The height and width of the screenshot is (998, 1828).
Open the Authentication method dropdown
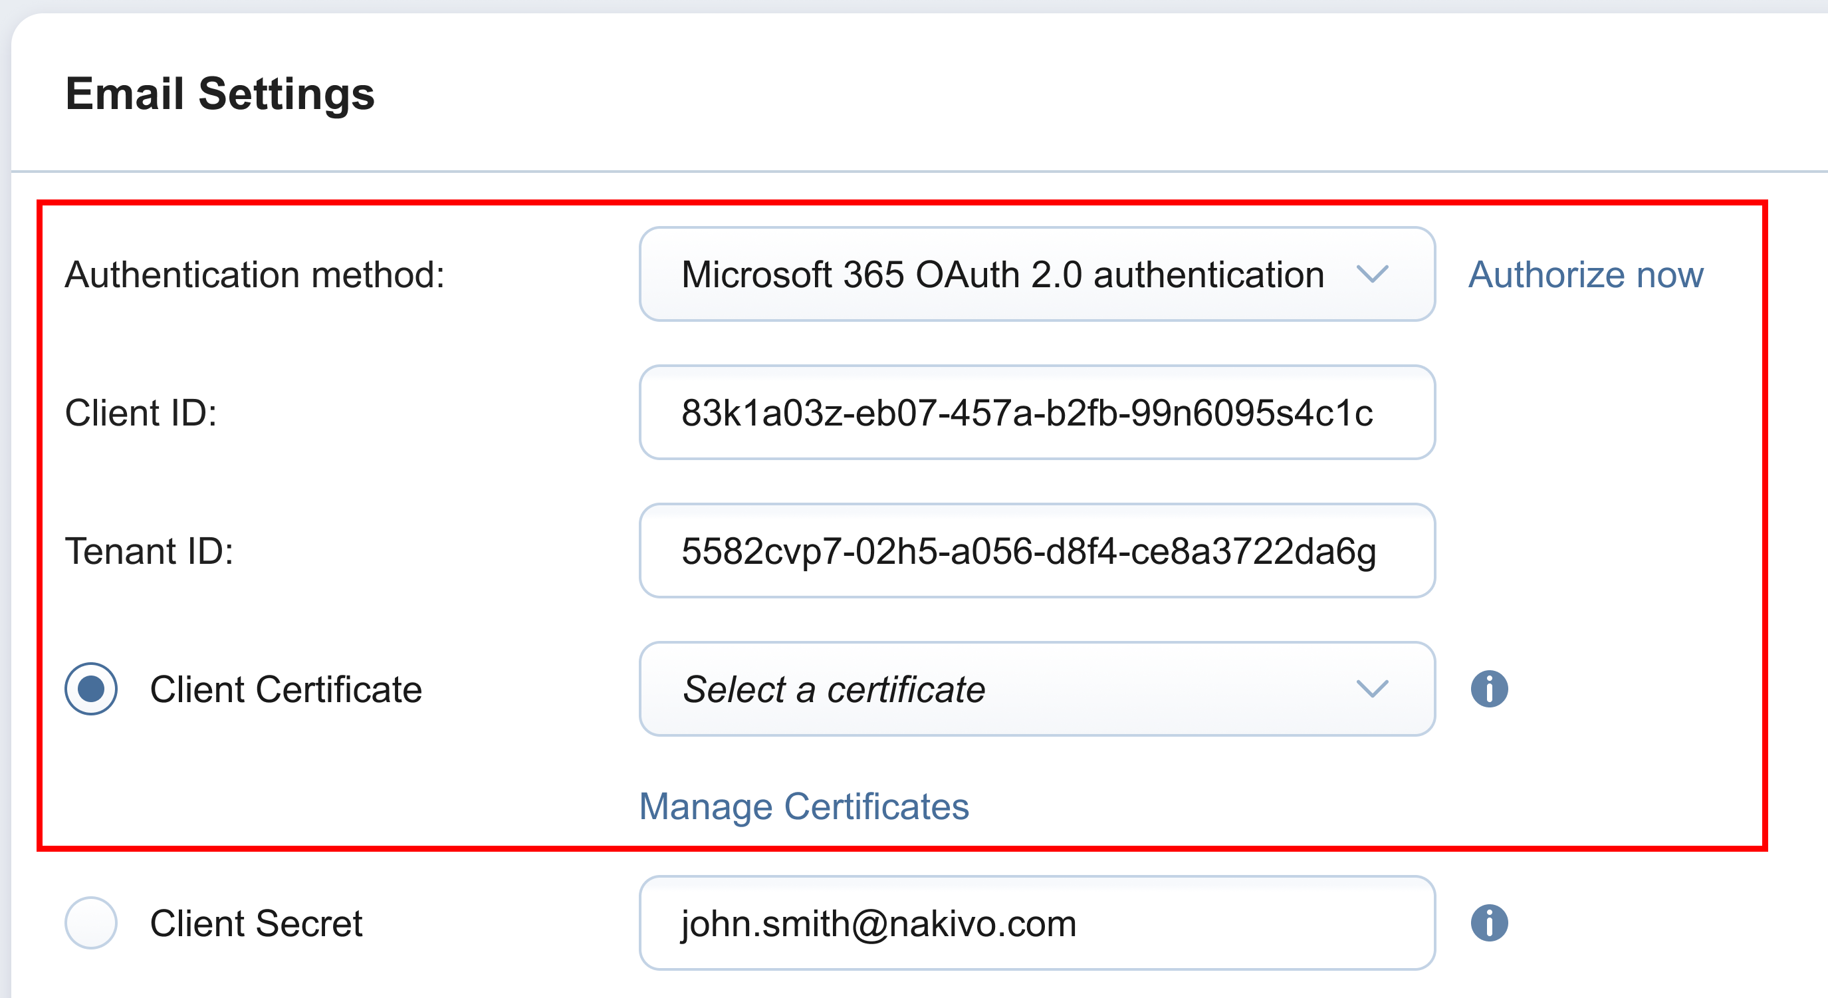(1036, 274)
